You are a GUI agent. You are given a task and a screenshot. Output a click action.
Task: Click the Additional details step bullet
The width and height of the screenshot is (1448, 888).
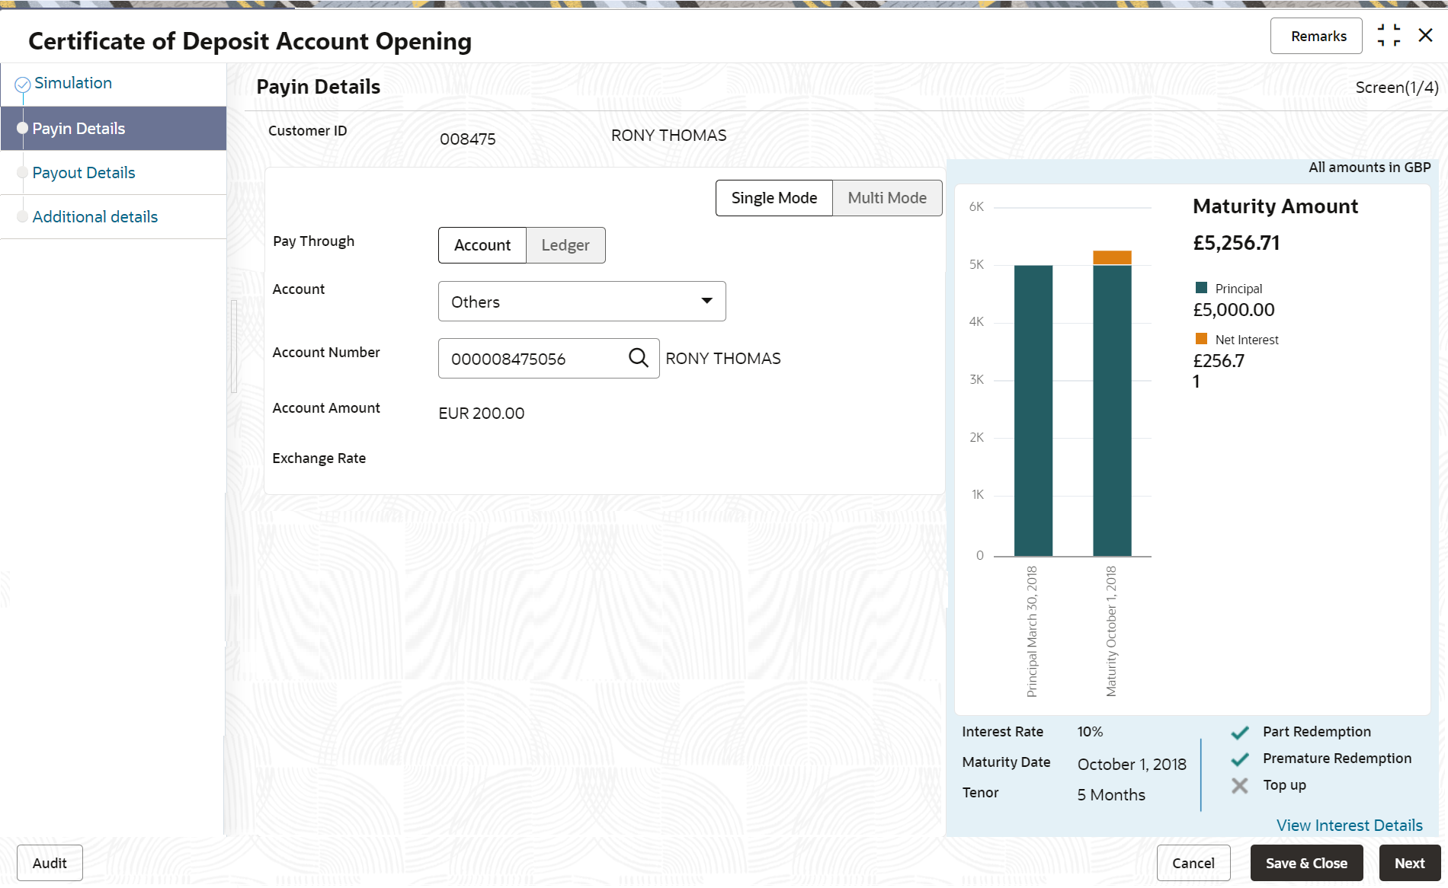[22, 216]
